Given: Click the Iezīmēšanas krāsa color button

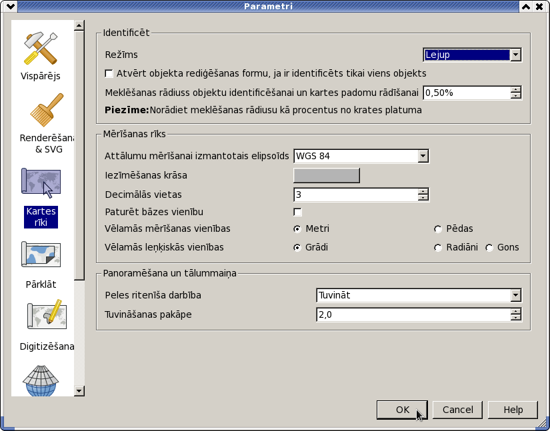Looking at the screenshot, I should (x=327, y=175).
